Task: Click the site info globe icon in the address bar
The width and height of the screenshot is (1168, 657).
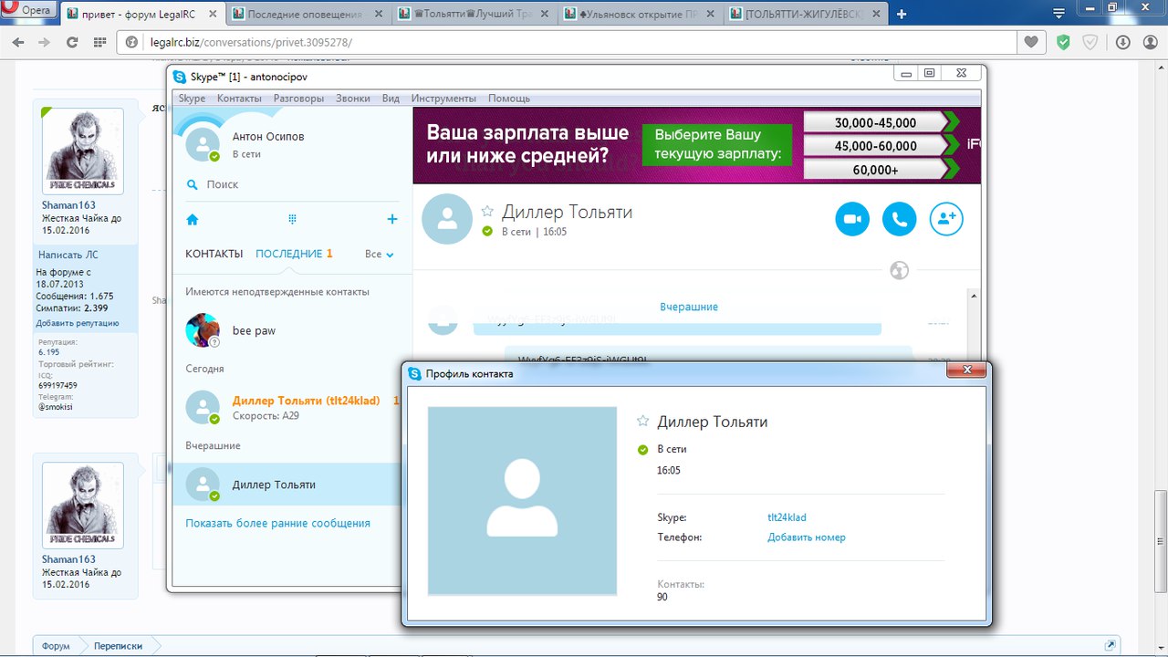Action: (130, 43)
